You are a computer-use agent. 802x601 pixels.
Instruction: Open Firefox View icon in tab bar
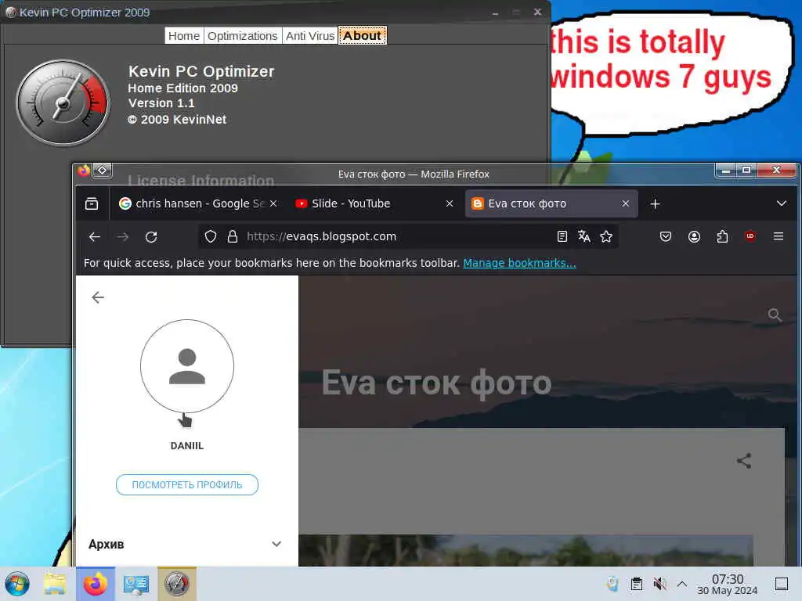click(x=92, y=204)
